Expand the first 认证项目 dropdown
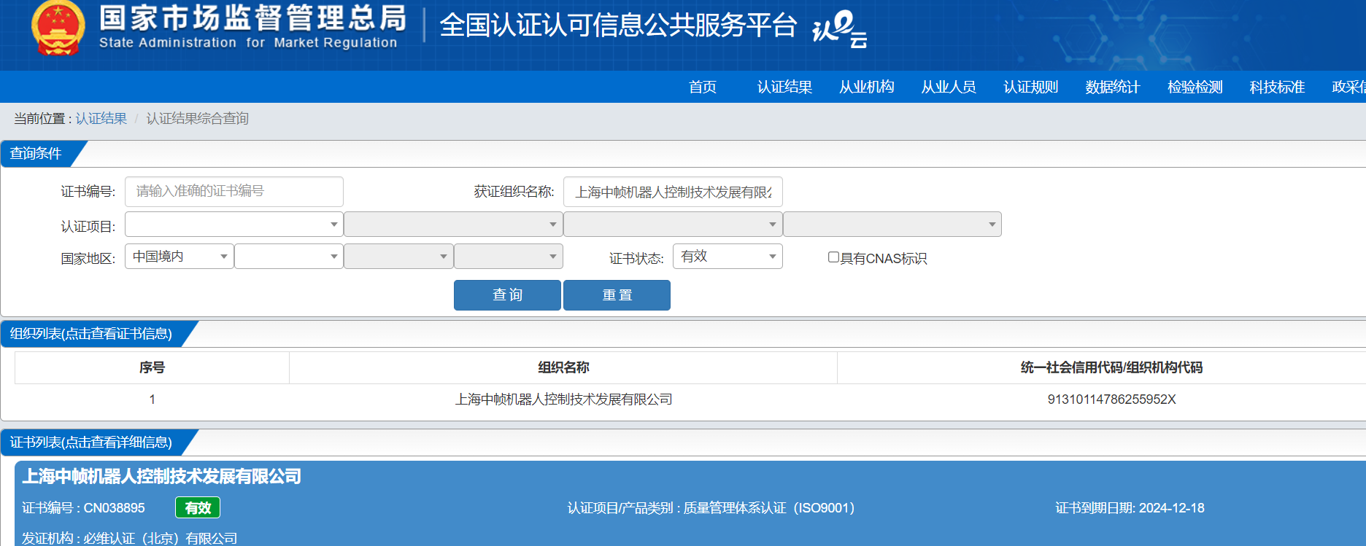1366x546 pixels. 234,224
